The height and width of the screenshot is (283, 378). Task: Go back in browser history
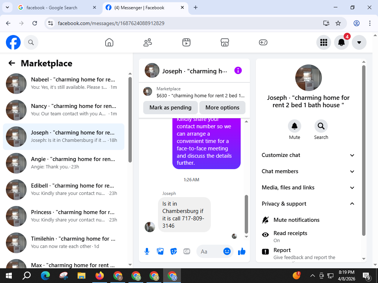click(x=8, y=23)
